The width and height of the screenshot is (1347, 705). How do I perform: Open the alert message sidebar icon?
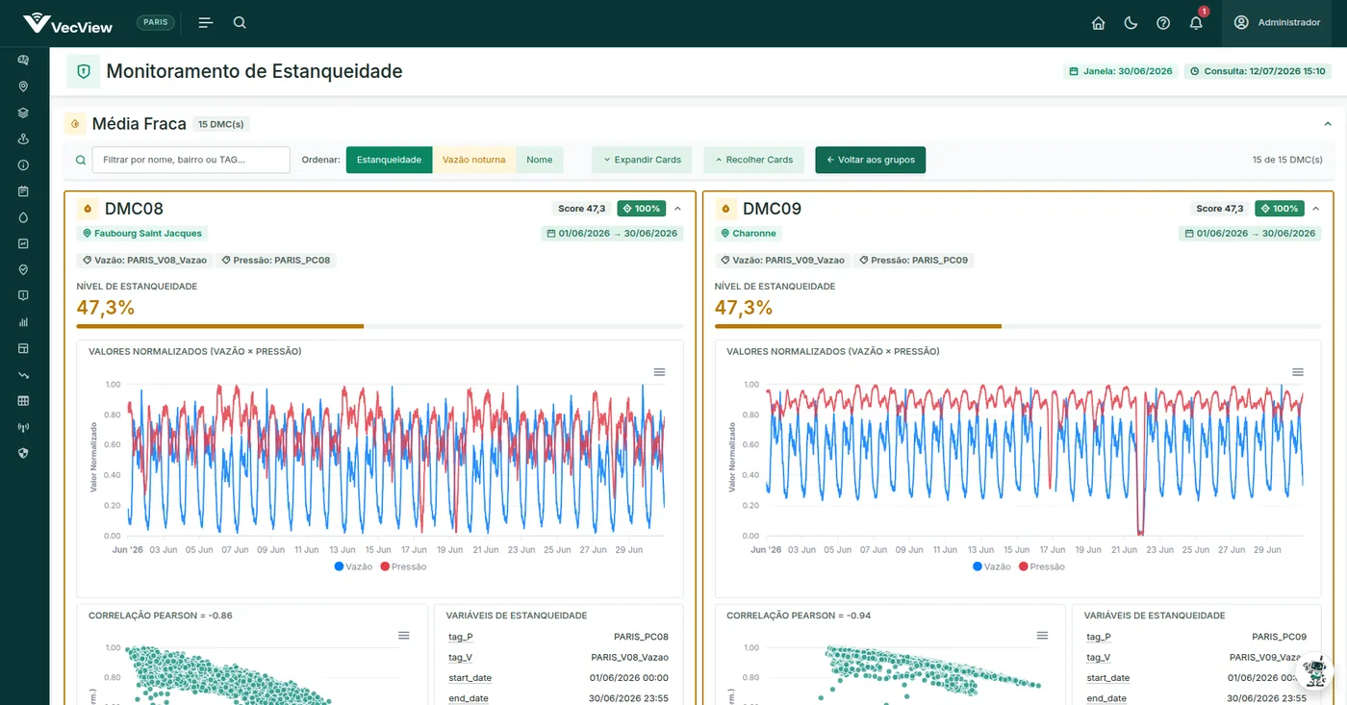point(24,296)
